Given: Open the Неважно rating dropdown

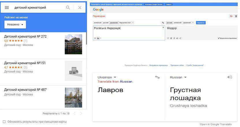Looking at the screenshot, I should click(15, 25).
